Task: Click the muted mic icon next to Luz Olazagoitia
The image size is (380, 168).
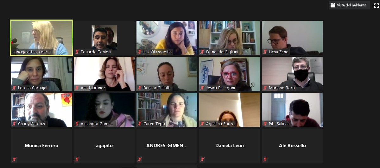Action: [140, 52]
